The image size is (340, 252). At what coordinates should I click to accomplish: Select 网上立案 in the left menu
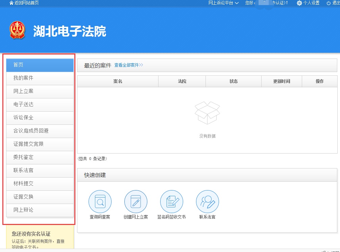pos(40,91)
